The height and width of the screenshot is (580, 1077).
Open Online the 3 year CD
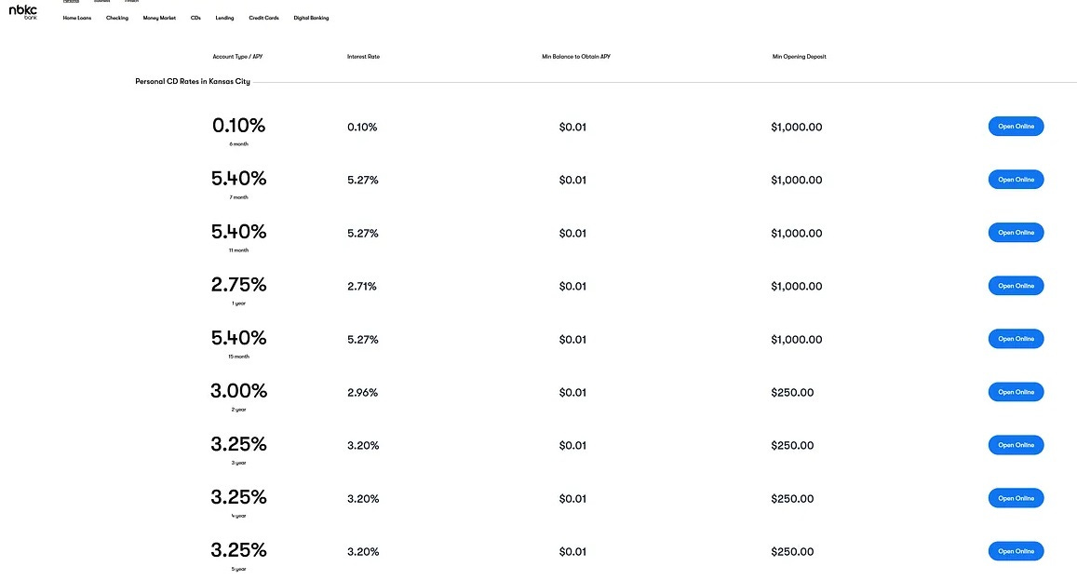click(x=1016, y=445)
